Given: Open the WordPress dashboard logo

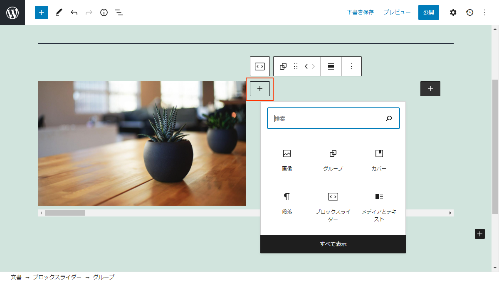Looking at the screenshot, I should (x=12, y=12).
